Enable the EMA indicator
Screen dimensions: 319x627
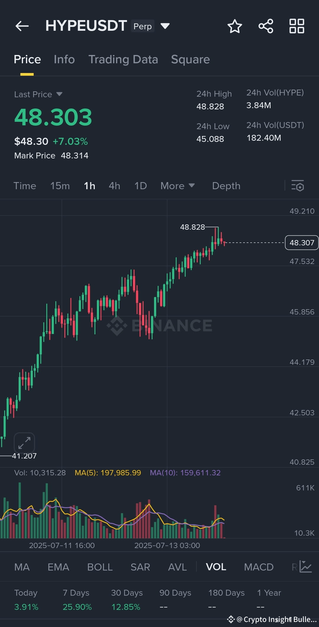(x=58, y=567)
